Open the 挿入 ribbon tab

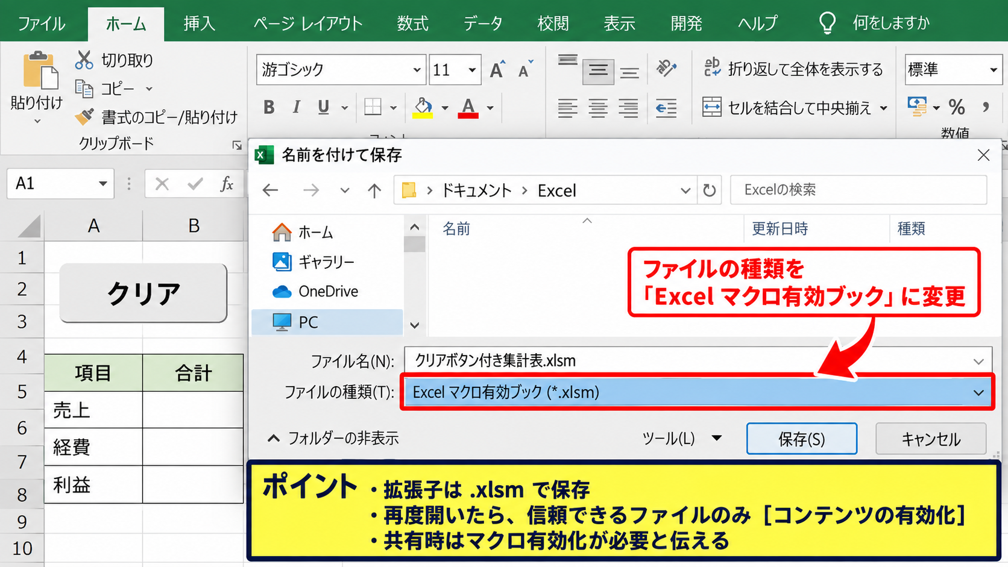200,23
